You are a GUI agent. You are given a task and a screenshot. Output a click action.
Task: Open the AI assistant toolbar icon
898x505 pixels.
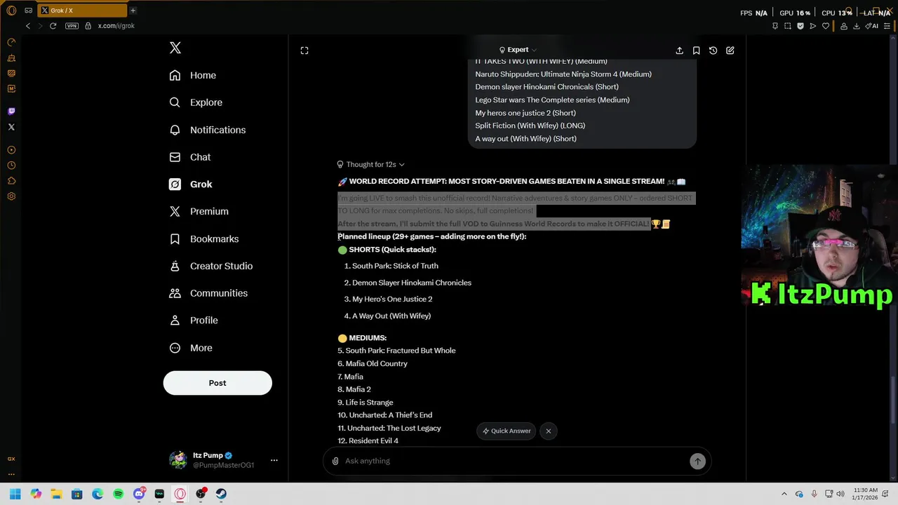click(873, 26)
